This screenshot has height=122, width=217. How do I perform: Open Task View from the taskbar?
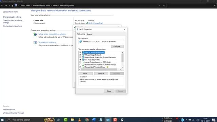[58, 120]
